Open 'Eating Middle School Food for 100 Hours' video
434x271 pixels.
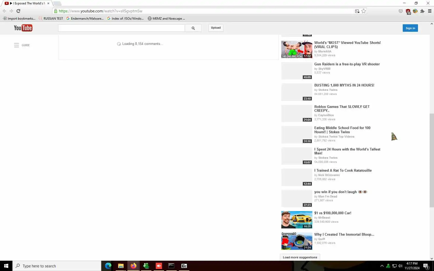tap(342, 130)
